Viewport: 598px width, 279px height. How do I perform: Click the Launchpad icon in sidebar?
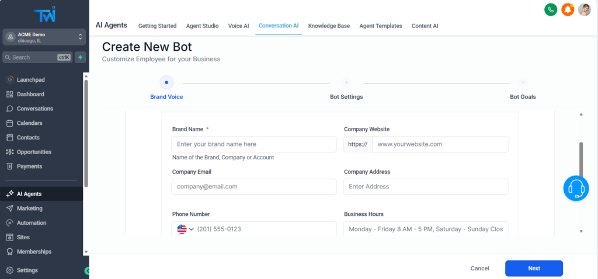10,79
